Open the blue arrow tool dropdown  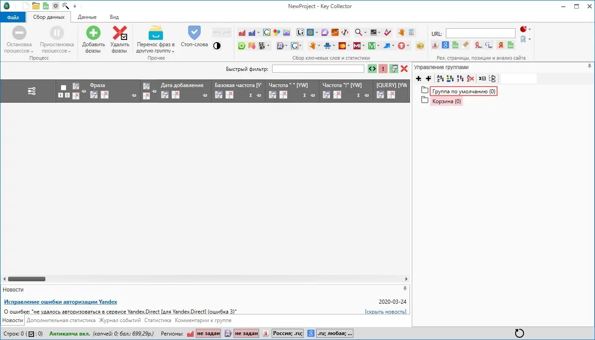393,46
